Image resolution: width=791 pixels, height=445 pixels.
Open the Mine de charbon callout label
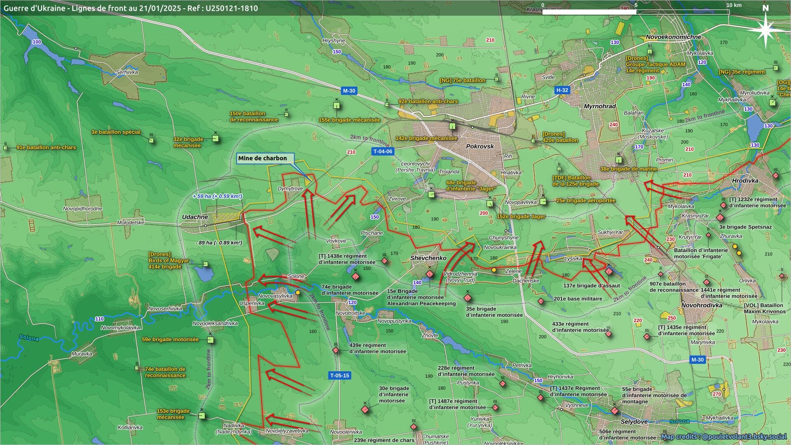pos(265,158)
